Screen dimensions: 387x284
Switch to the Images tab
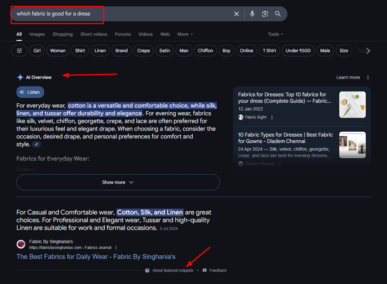click(37, 34)
